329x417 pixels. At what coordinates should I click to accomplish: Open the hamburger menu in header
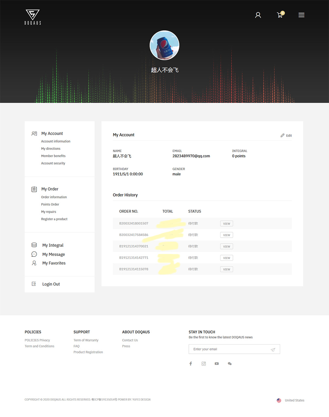(x=301, y=15)
